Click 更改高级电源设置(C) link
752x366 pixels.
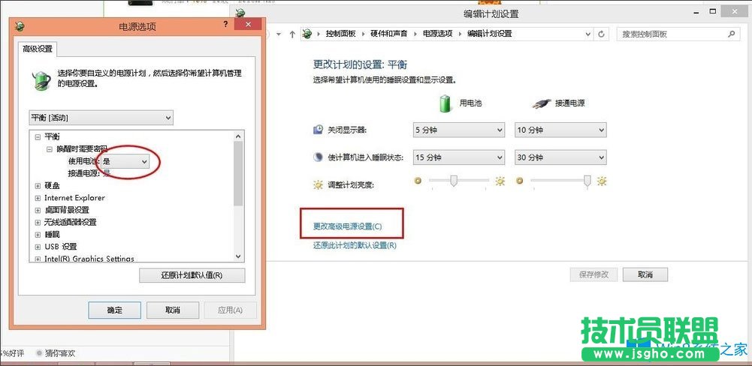347,226
